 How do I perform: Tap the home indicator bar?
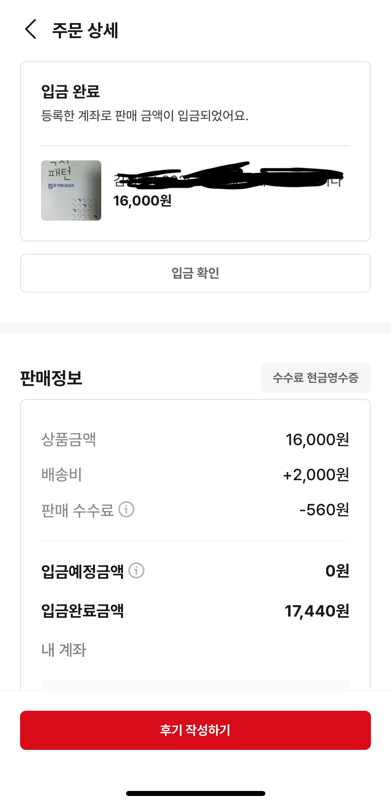[x=195, y=793]
